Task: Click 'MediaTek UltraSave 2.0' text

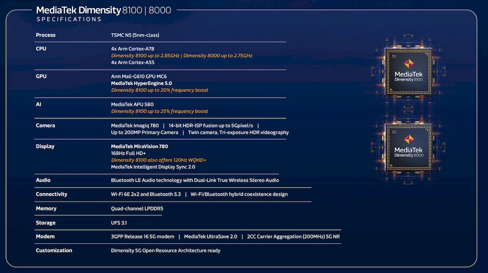Action: [211, 236]
